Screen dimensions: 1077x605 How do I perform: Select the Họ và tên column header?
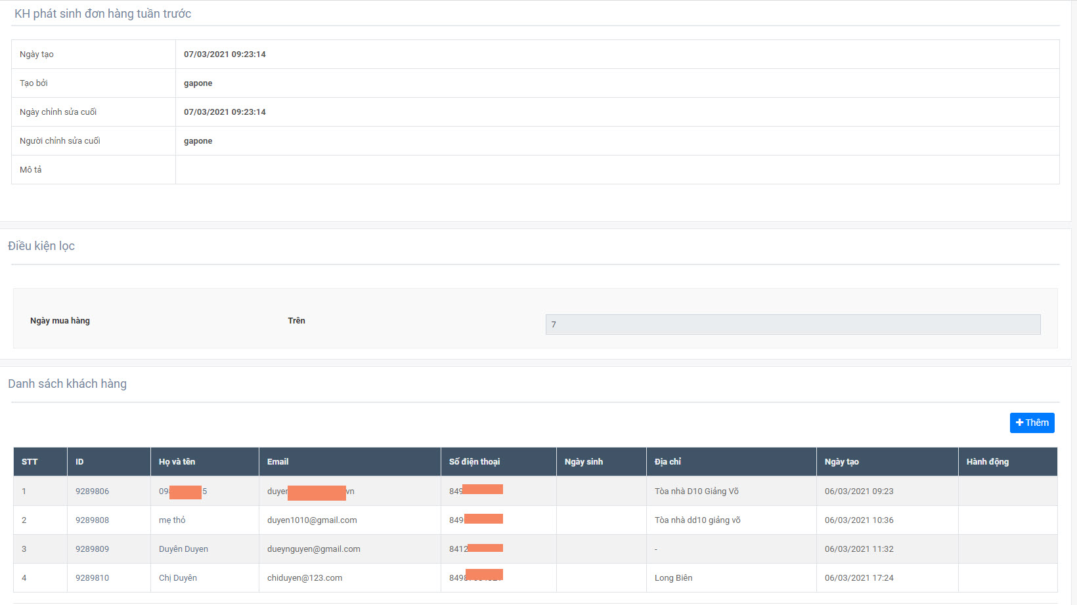[x=177, y=462]
